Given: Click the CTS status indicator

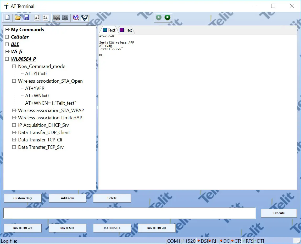Looking at the screenshot, I should coord(236,241).
